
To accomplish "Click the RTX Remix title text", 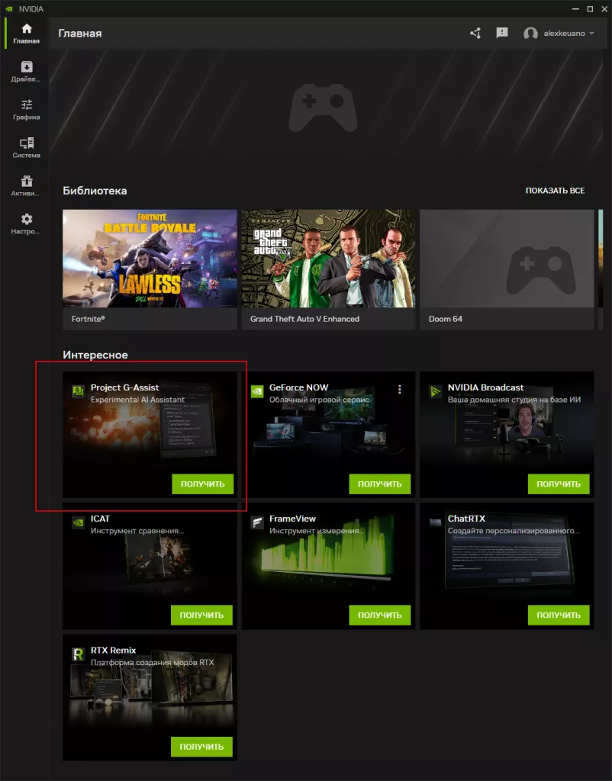I will tap(113, 650).
